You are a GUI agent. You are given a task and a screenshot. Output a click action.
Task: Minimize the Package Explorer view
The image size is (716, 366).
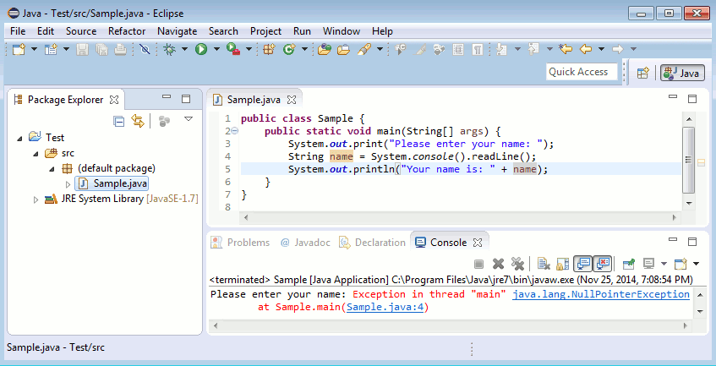tap(167, 96)
